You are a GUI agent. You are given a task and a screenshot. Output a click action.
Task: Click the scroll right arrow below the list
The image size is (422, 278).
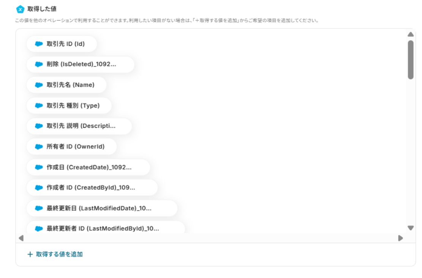click(400, 238)
